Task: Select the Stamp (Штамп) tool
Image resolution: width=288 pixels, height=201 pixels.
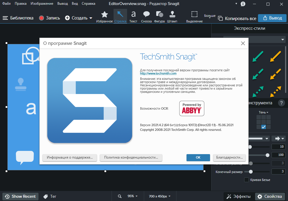Action: tap(172, 16)
